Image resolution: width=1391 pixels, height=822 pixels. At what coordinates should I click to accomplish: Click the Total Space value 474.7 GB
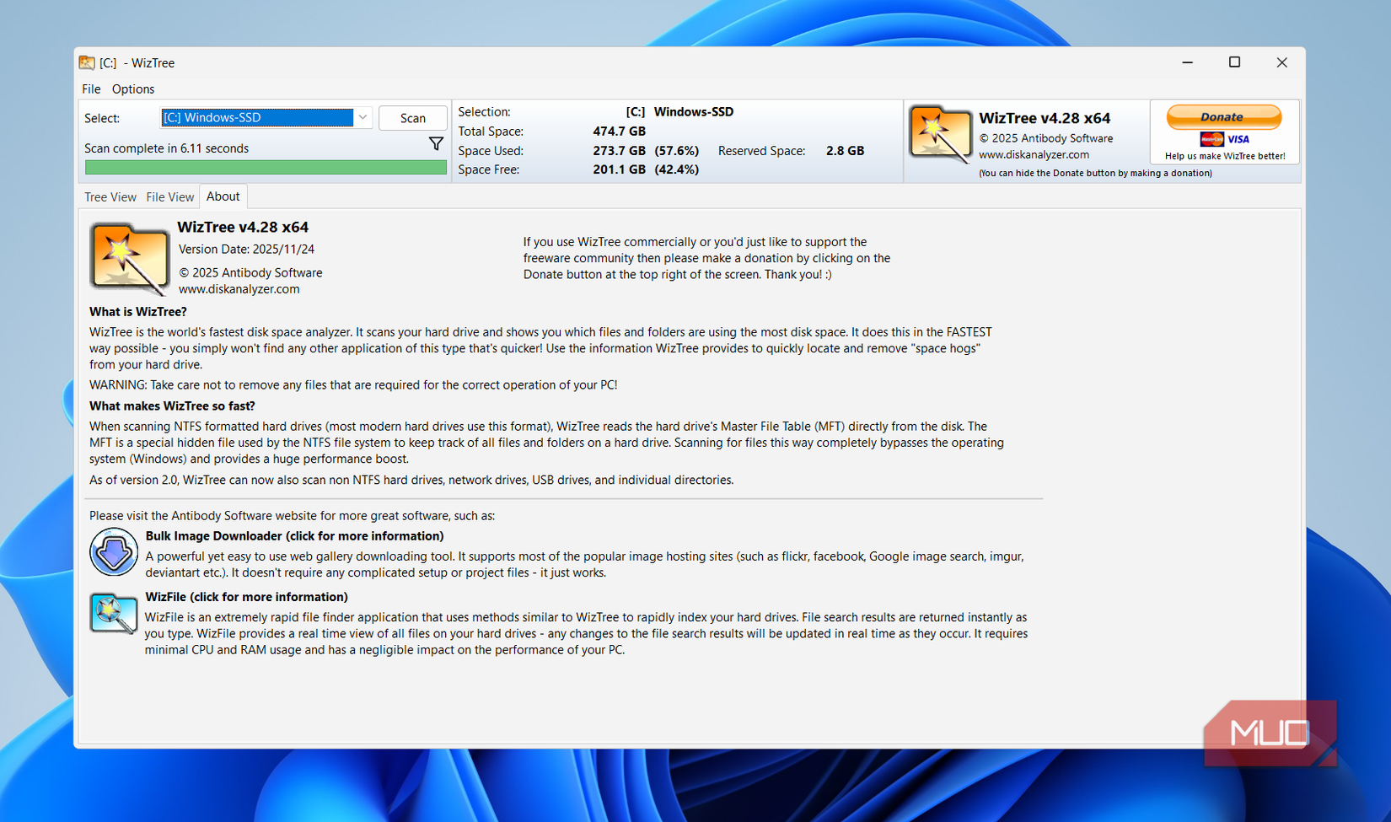(619, 132)
